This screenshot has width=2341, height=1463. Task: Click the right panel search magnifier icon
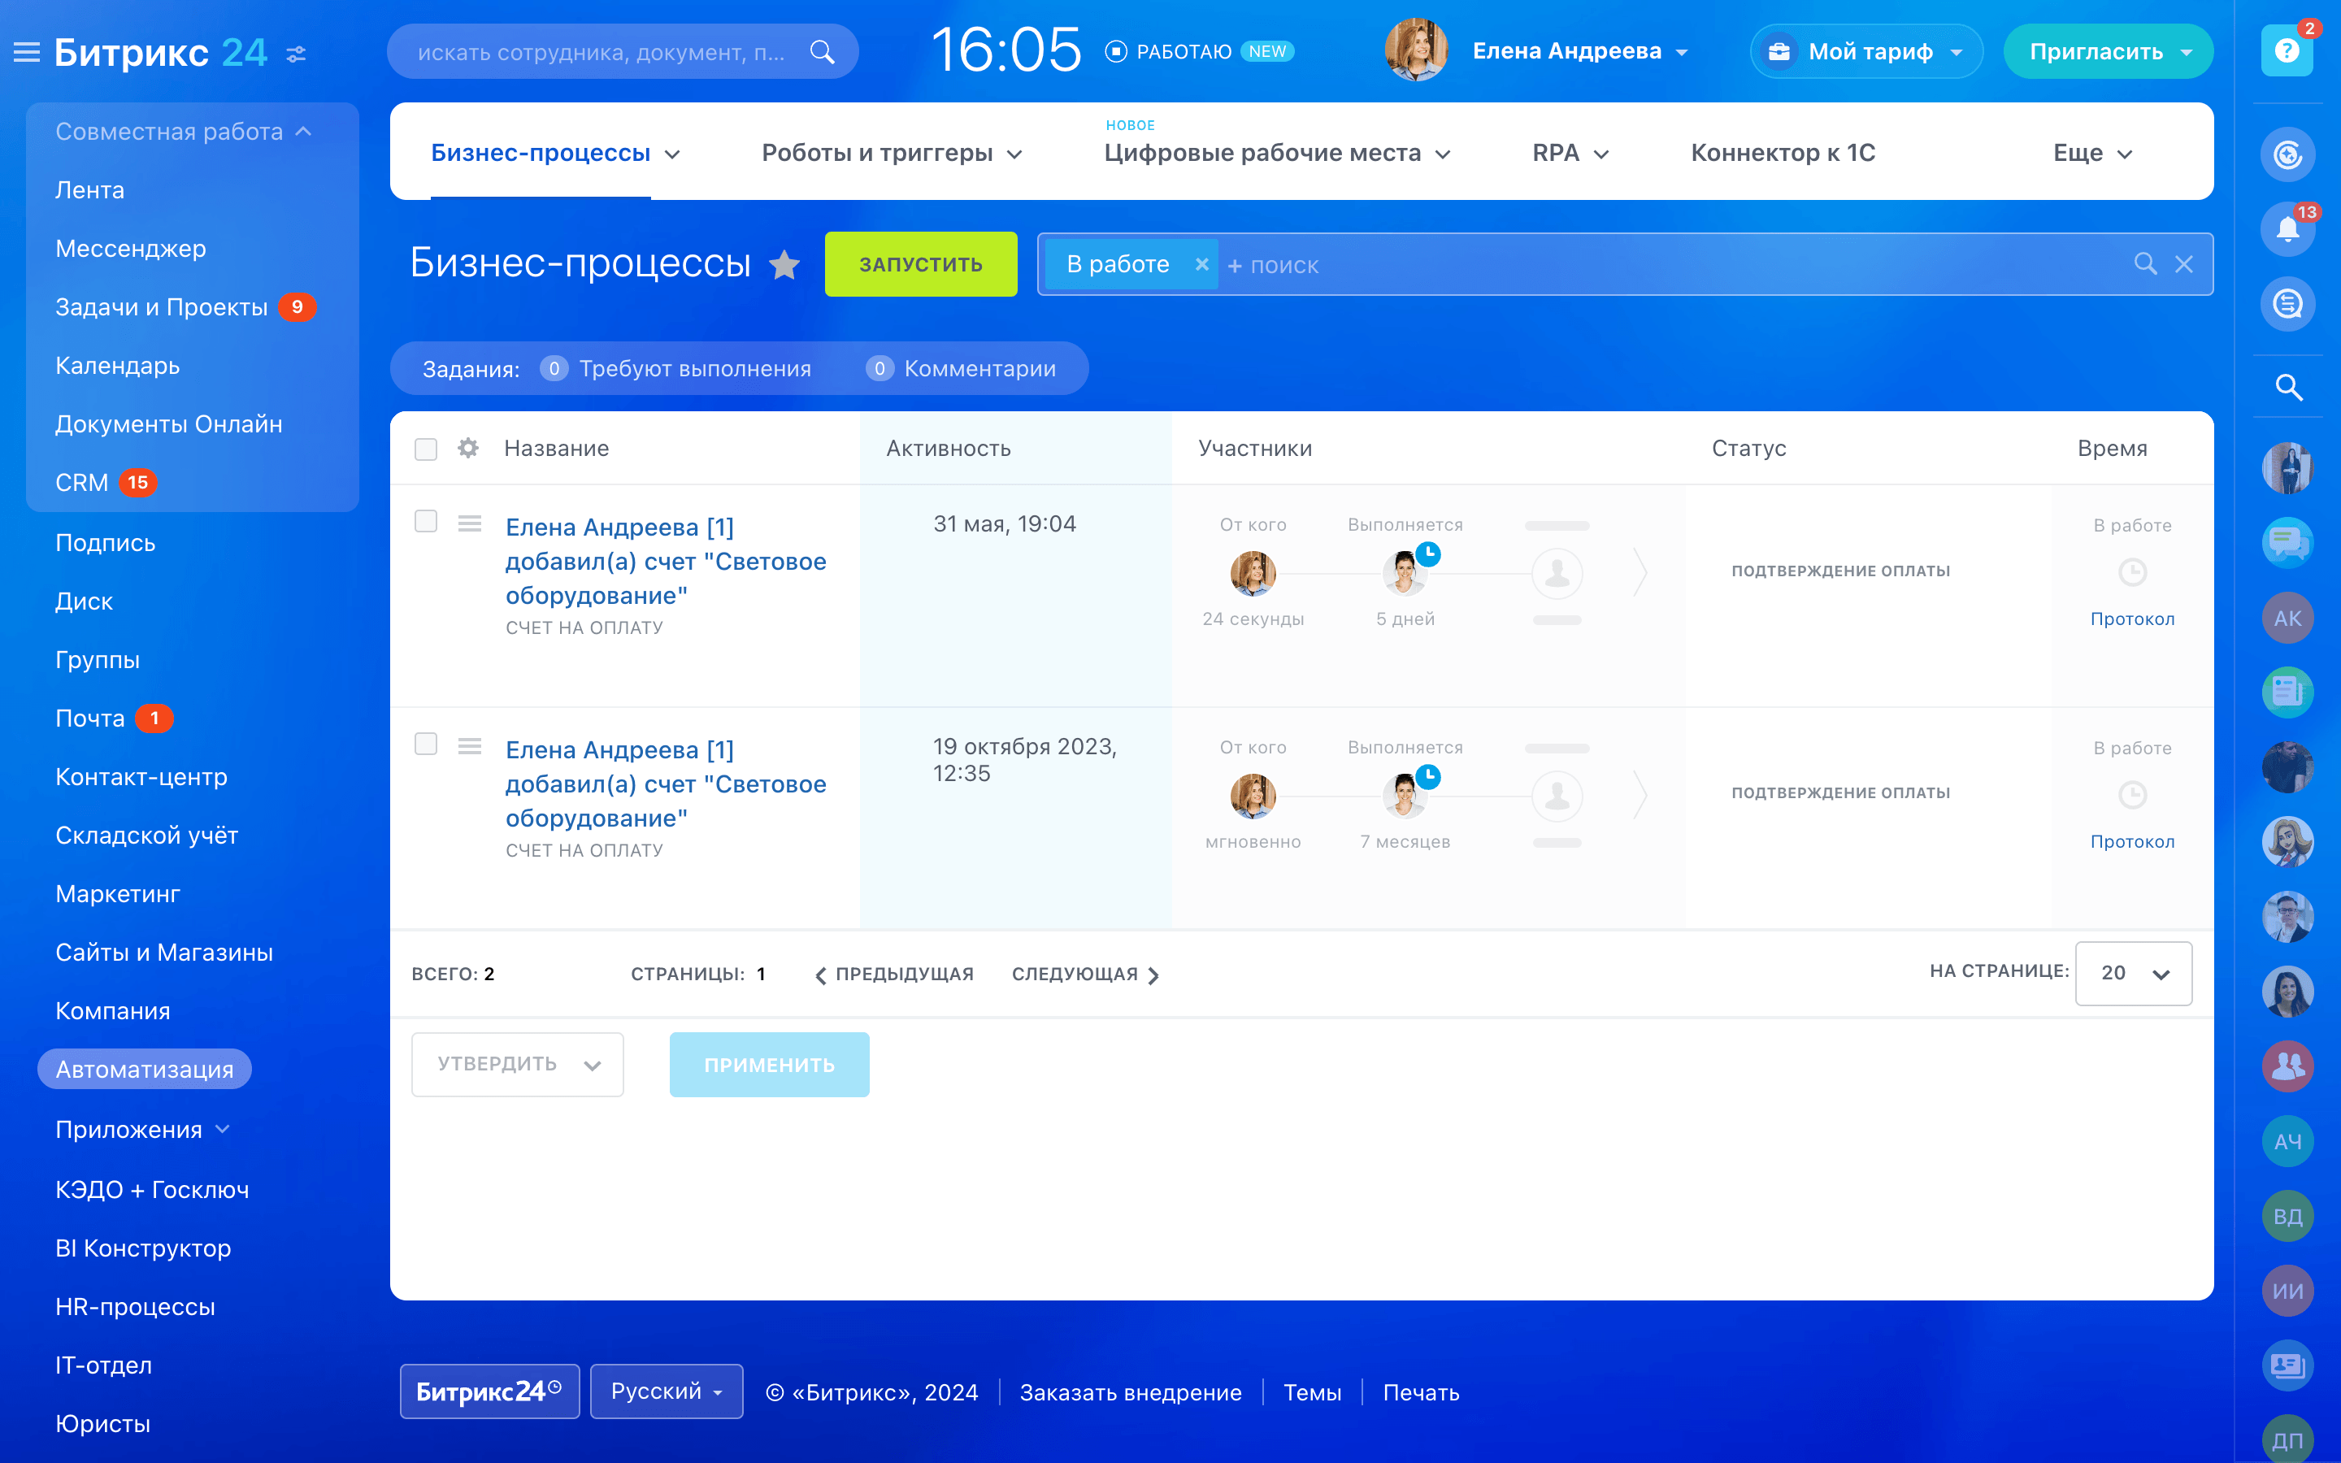coord(2288,387)
